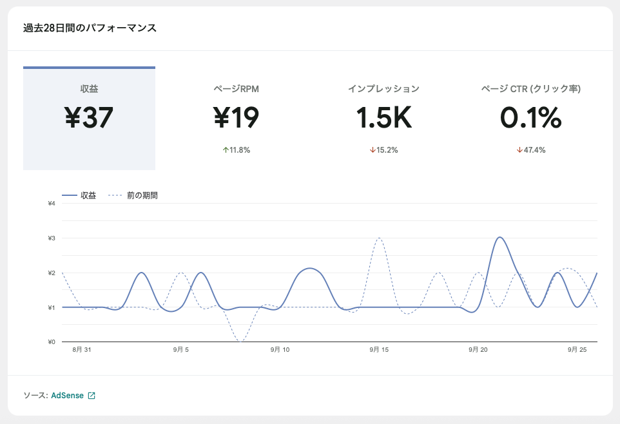This screenshot has width=620, height=424.
Task: Toggle the 収益 legend label
Action: coord(88,196)
